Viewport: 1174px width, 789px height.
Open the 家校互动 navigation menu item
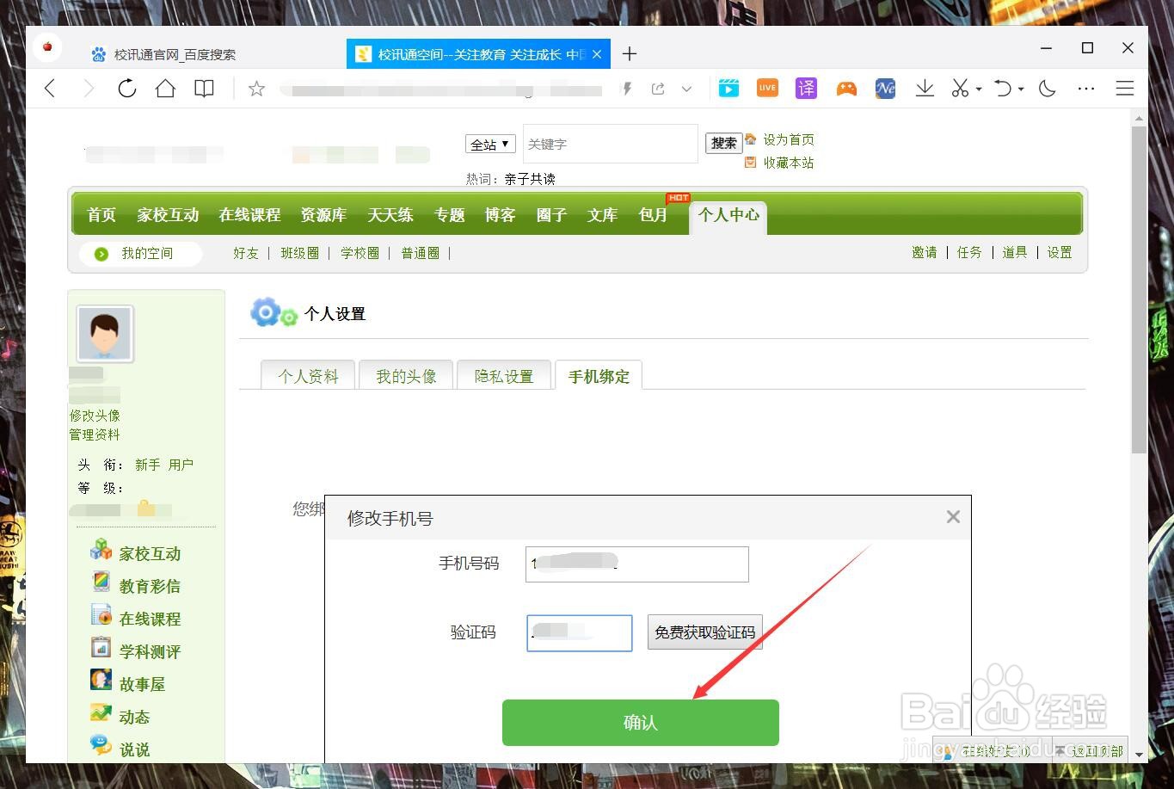click(168, 215)
